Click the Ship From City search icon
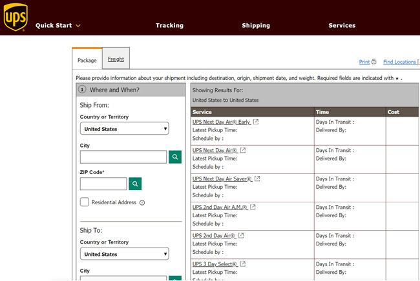Viewport: 420px width, 281px height. click(x=175, y=157)
